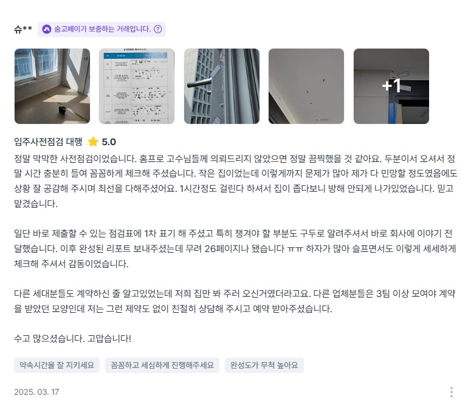Click the yellow star rating icon
Screen dimensions: 471x410
93,142
